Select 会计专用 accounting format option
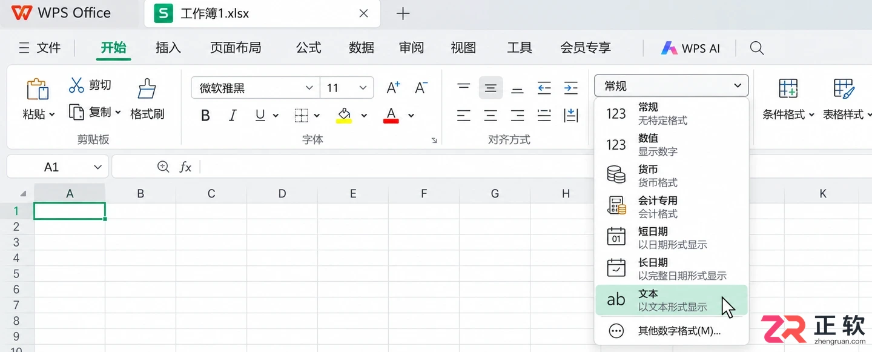 coord(672,207)
